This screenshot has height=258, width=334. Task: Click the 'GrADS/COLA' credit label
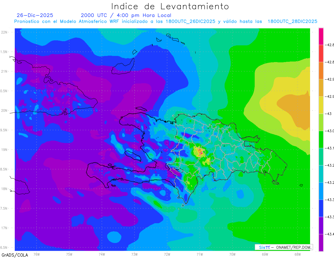15,255
